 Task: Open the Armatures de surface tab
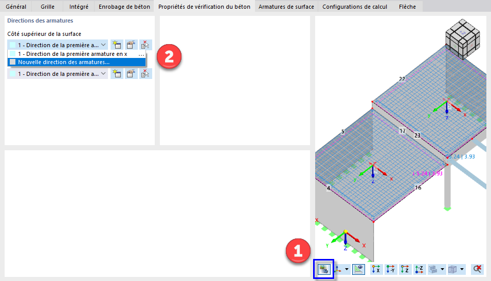(x=286, y=7)
